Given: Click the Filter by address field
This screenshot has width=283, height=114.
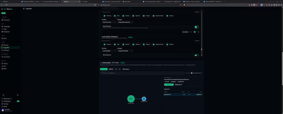Looking at the screenshot, I should point(142,73).
